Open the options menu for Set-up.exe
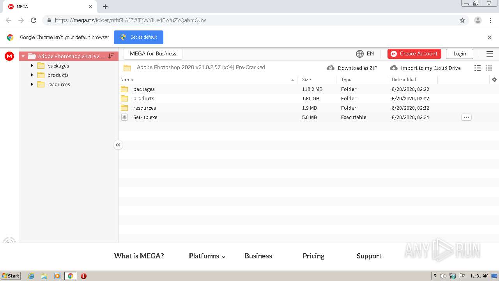Image resolution: width=499 pixels, height=281 pixels. [x=466, y=117]
